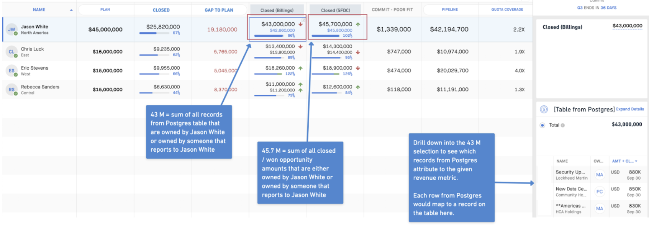Click Eric Stevens' 5,045,000 gap value
Image resolution: width=649 pixels, height=226 pixels.
click(226, 71)
